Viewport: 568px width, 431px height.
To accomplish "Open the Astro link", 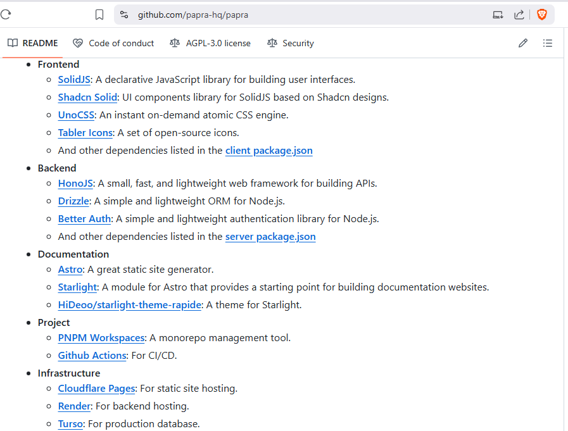I will tap(70, 270).
